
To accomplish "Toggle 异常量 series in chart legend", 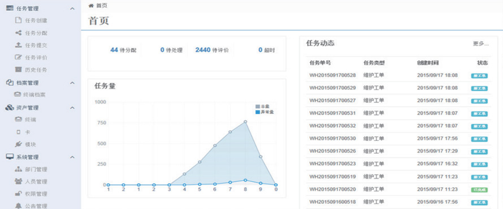I will (264, 112).
